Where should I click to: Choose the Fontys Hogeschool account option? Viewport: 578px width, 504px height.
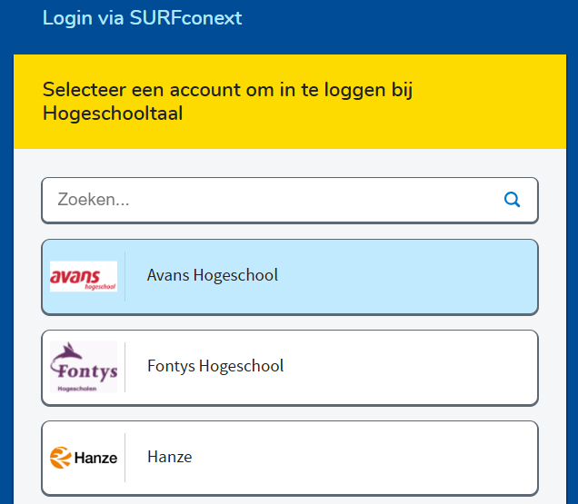coord(289,367)
